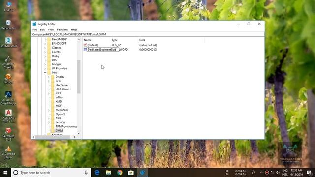Screen dimensions: 315x177
Task: Click the People icon in the taskbar
Action: pos(253,173)
